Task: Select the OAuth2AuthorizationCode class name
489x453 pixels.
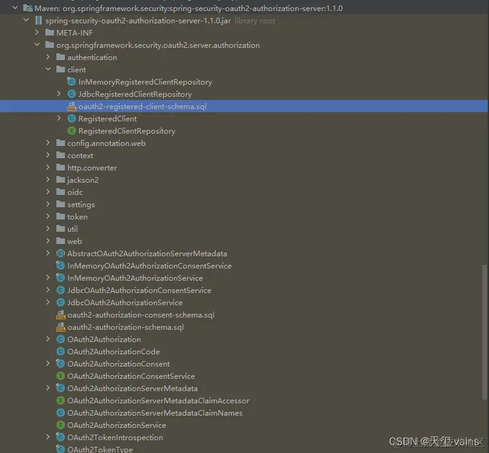Action: click(x=113, y=352)
